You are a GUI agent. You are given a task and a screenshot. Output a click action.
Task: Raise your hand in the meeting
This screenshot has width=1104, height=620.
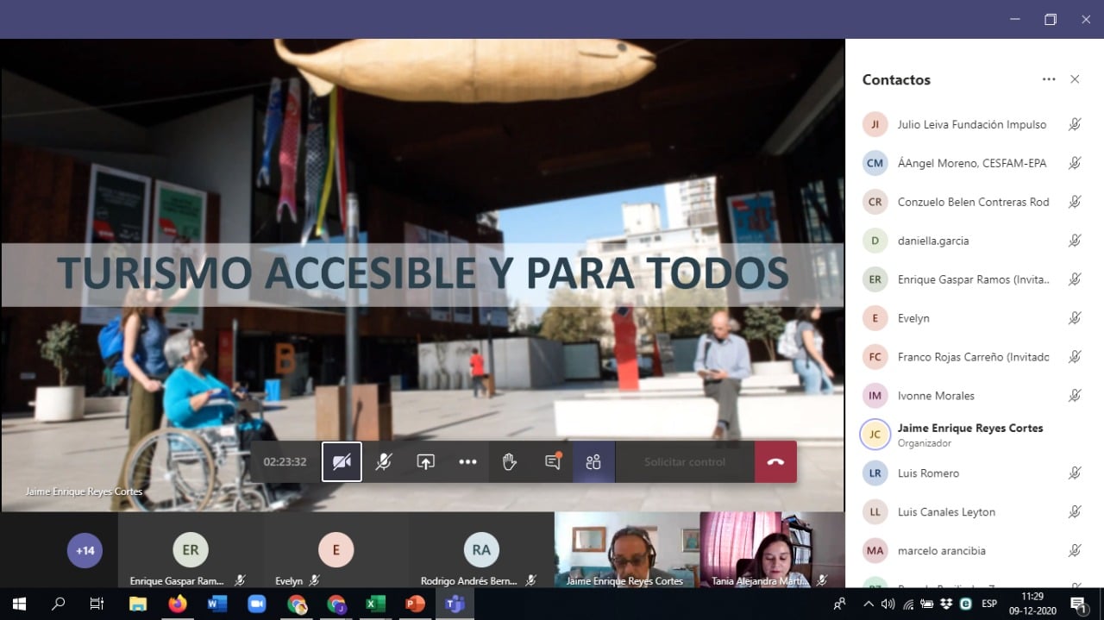pos(509,461)
